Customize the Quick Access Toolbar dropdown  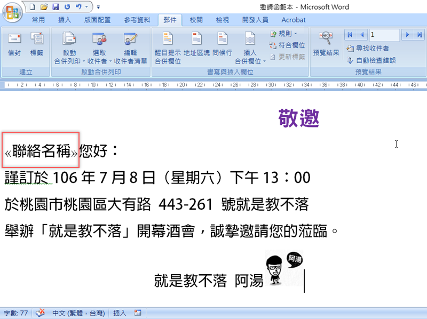(x=98, y=7)
